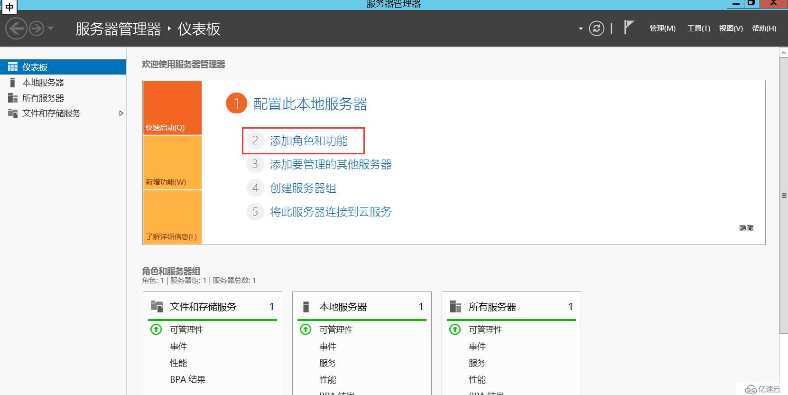The image size is (788, 395).
Task: Expand the 文件和存储服务 sidebar arrow
Action: pyautogui.click(x=121, y=113)
